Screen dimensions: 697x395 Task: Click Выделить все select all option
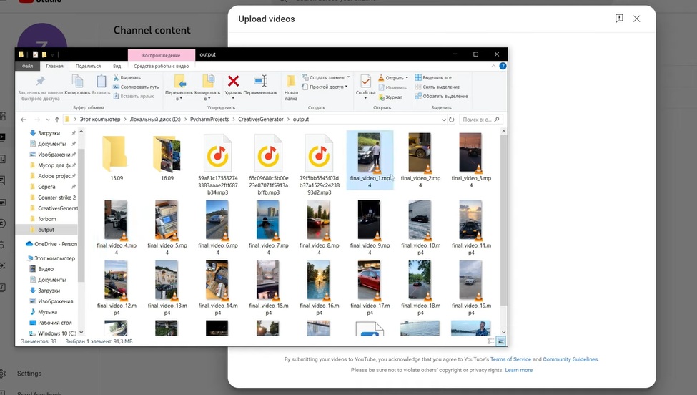coord(433,77)
